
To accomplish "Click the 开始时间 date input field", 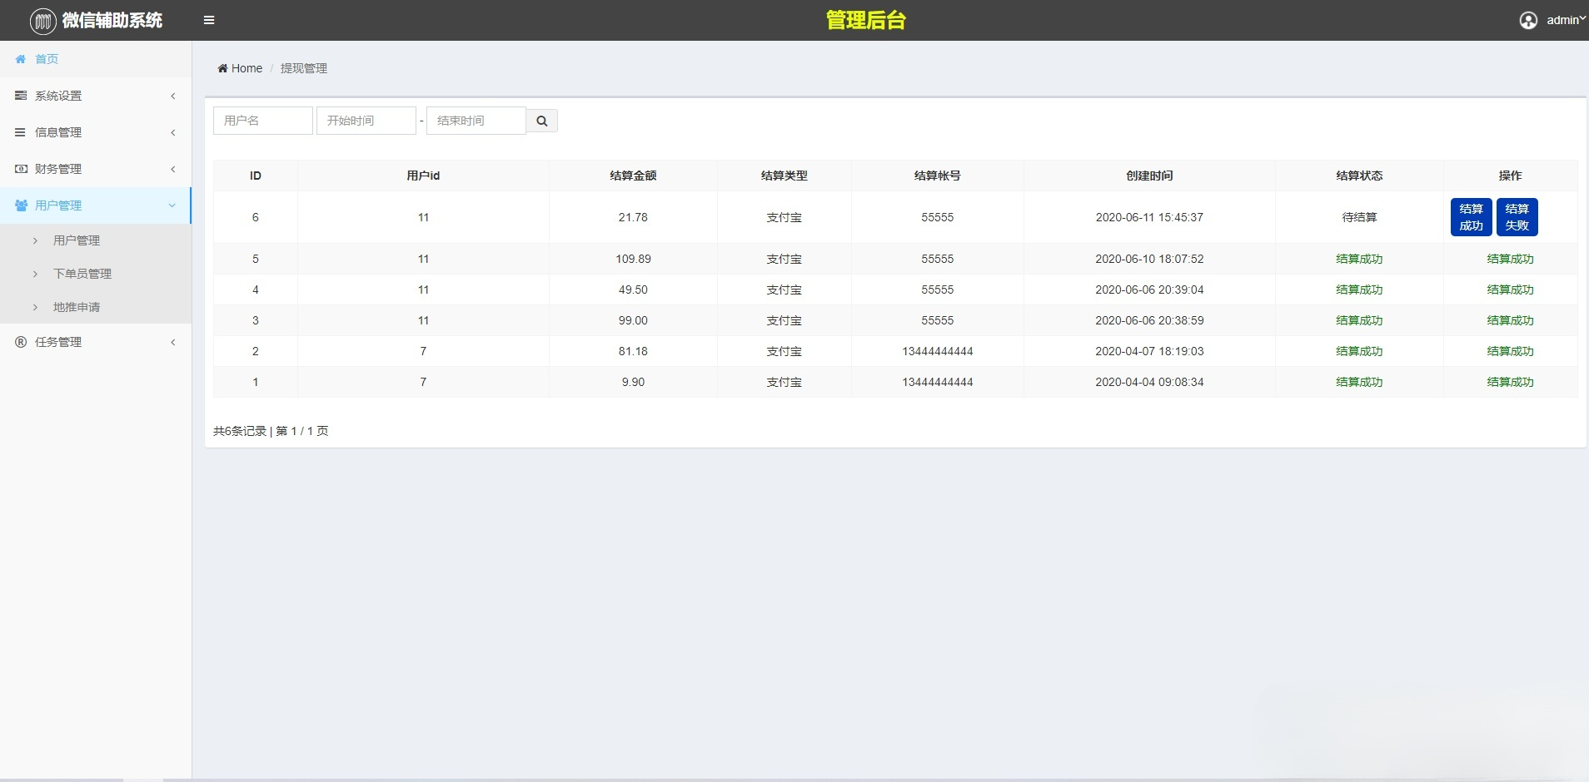I will pos(366,120).
